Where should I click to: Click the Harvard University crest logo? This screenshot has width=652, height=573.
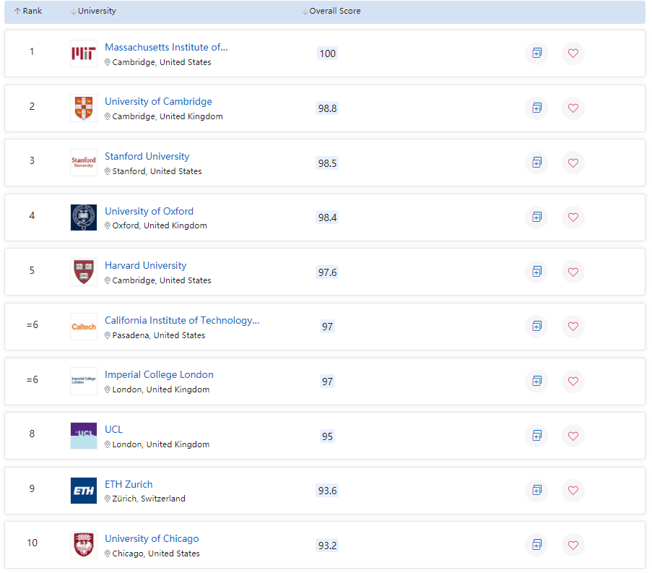coord(83,272)
